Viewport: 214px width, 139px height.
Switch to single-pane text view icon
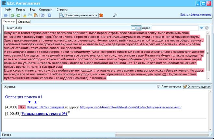133,28
